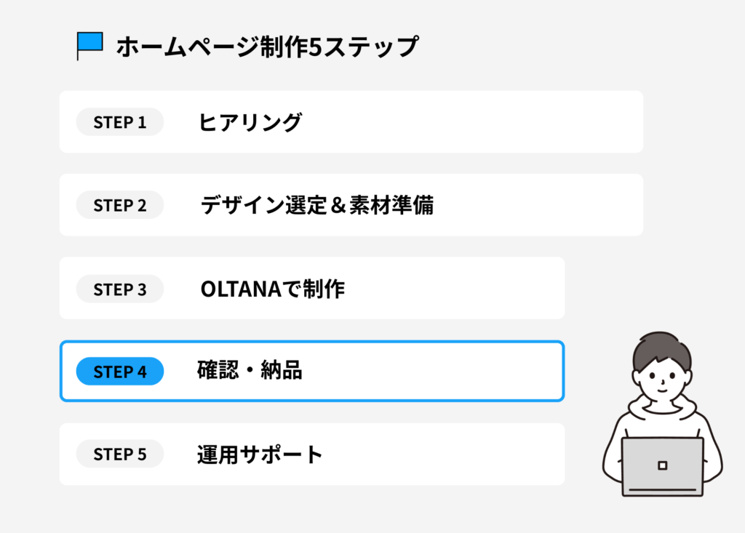
Task: Open the 運用サポート step
Action: tap(260, 454)
